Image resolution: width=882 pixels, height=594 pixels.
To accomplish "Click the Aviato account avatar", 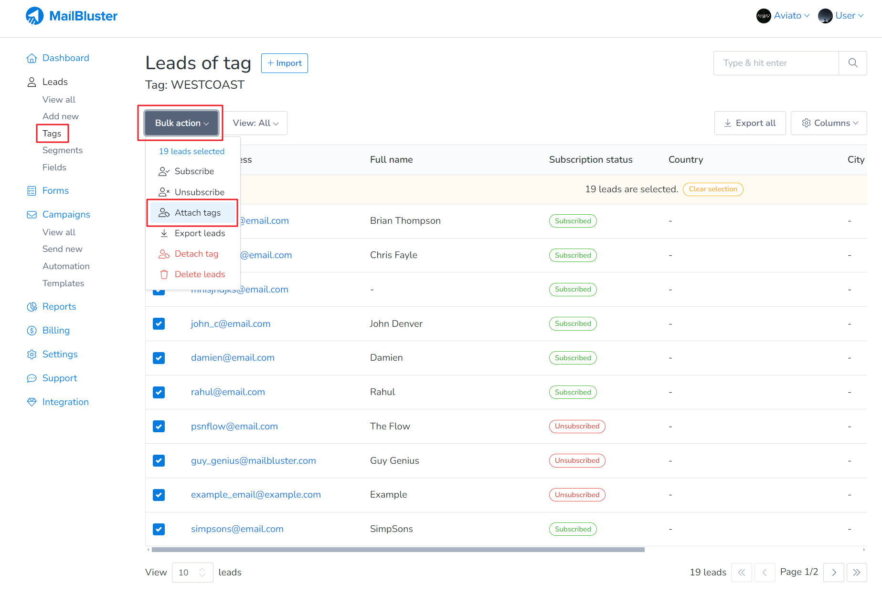I will (x=764, y=16).
